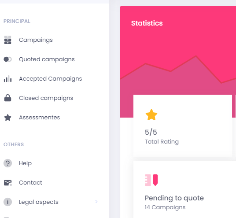
Task: Click the Quoted campaigns toggle icon
Action: pos(7,59)
